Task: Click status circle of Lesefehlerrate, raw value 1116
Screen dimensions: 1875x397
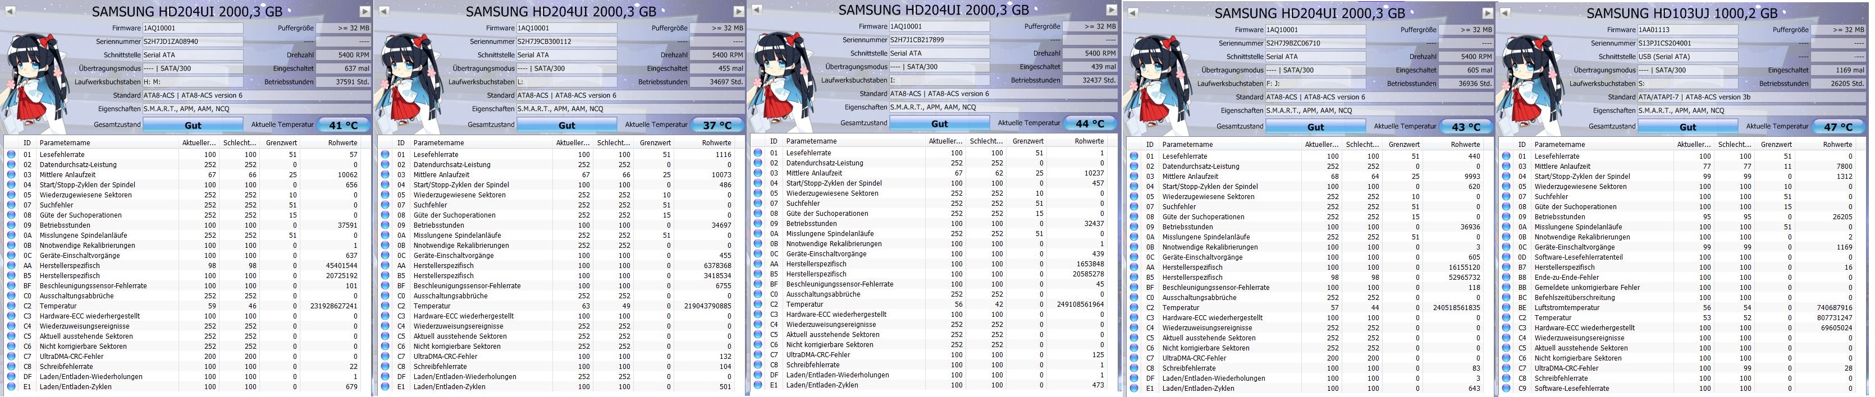Action: pyautogui.click(x=385, y=154)
